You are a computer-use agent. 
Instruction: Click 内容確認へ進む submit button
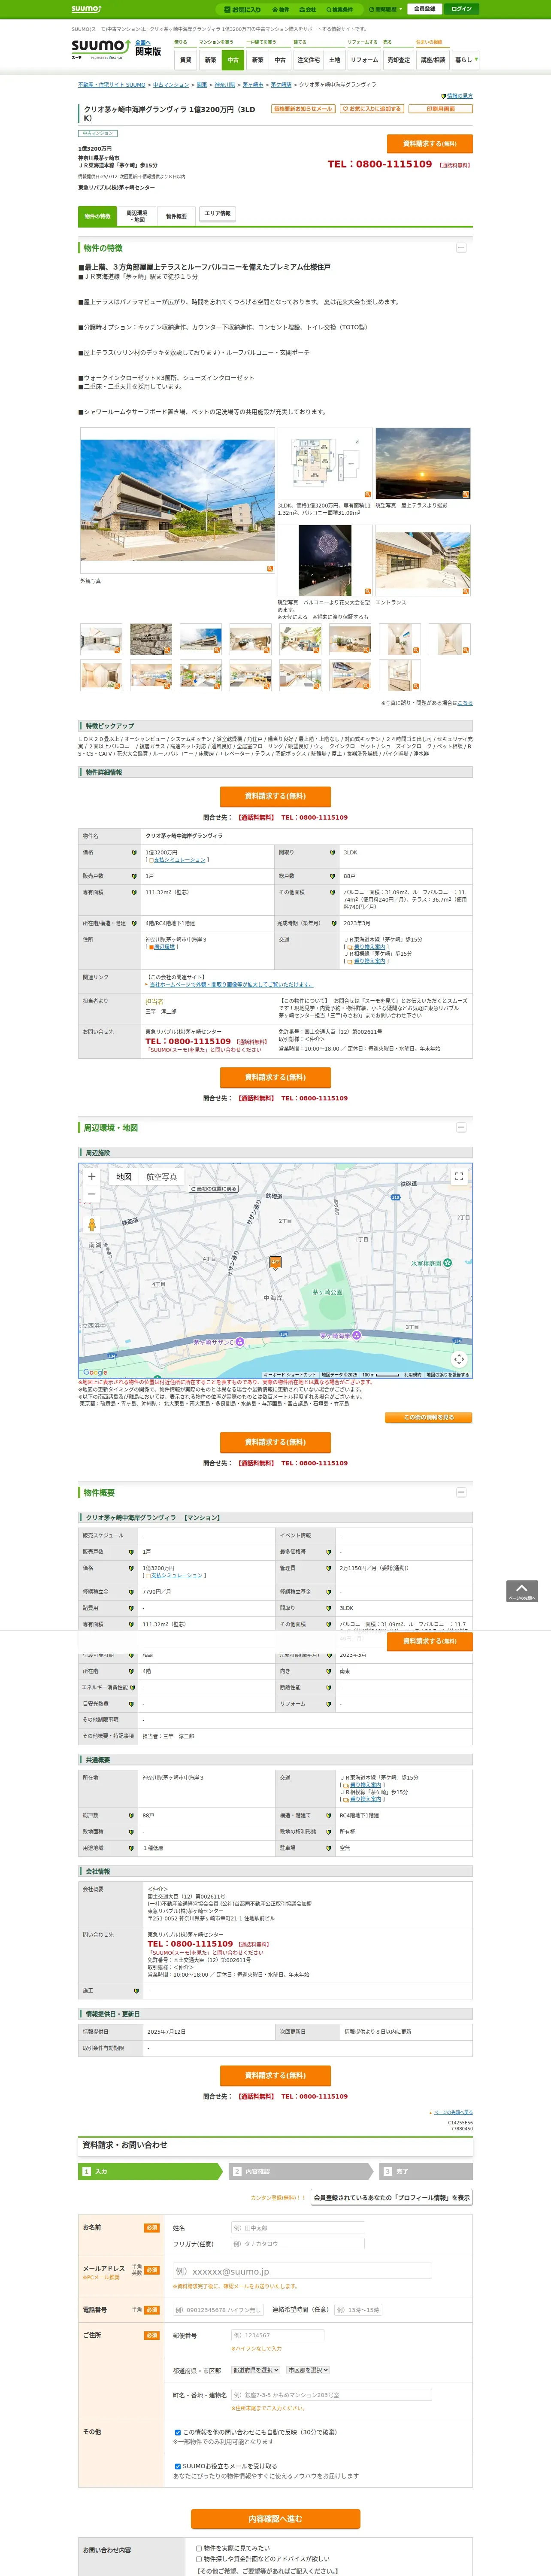pos(275,2518)
